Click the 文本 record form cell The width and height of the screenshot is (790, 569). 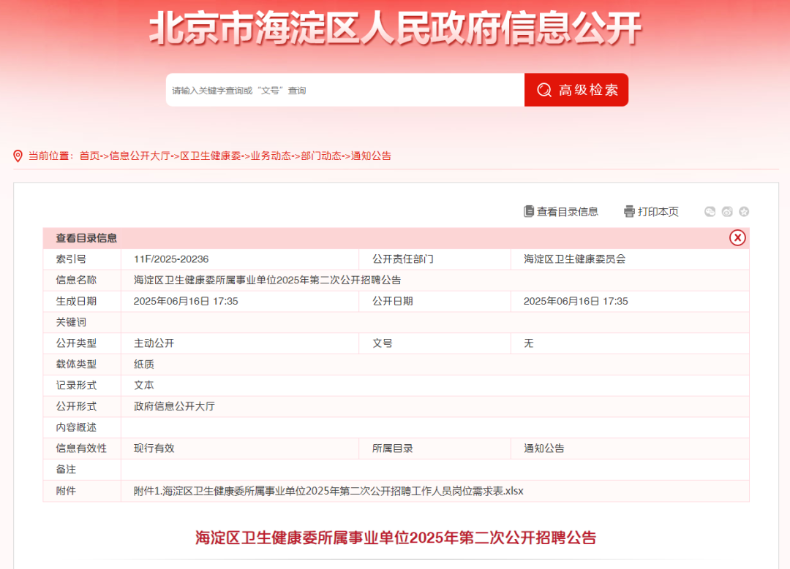(x=143, y=386)
